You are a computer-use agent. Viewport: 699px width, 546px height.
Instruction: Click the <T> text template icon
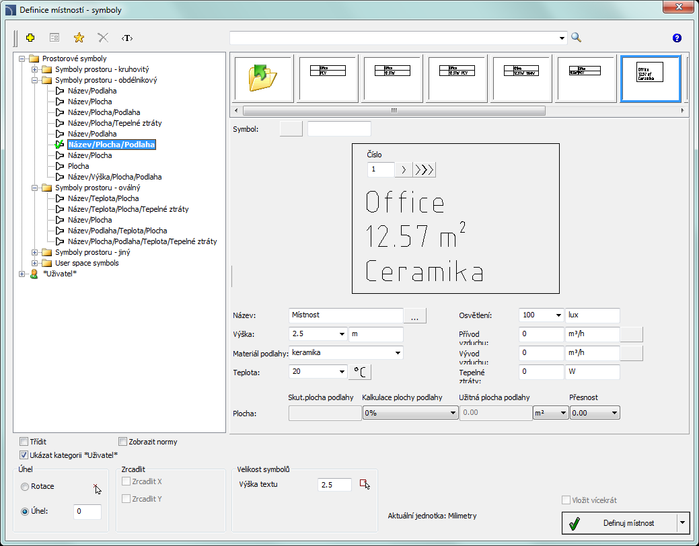tap(127, 38)
